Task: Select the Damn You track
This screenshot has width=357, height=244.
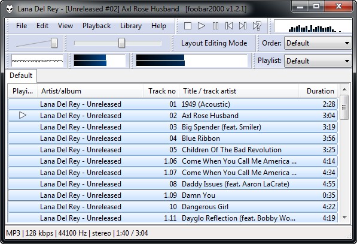Action: (173, 195)
